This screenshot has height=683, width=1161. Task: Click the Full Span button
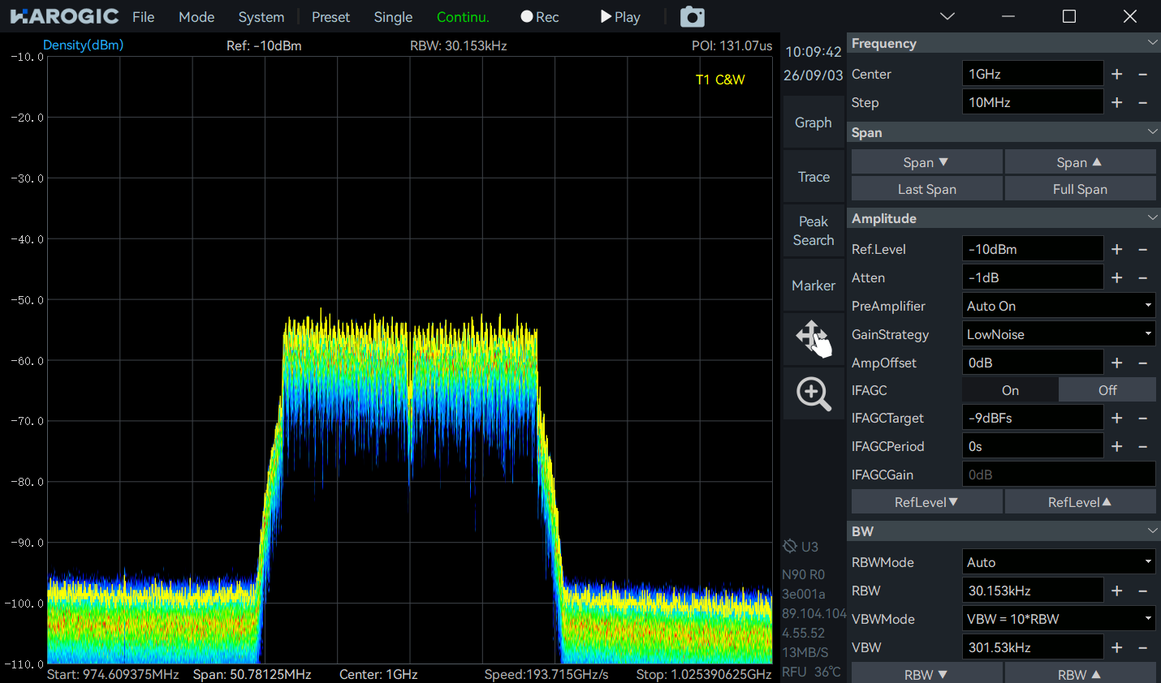pos(1080,189)
